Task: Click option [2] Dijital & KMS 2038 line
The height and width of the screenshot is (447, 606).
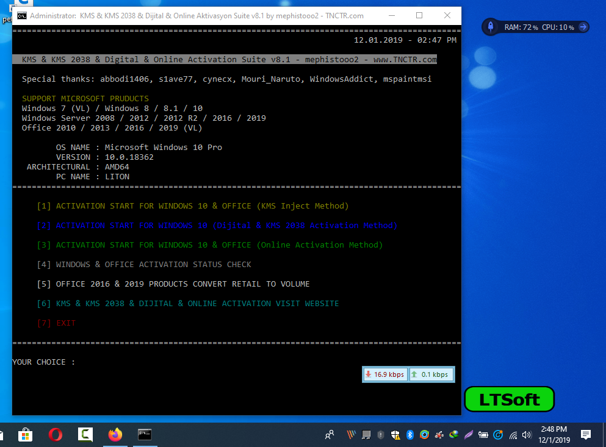Action: [217, 225]
